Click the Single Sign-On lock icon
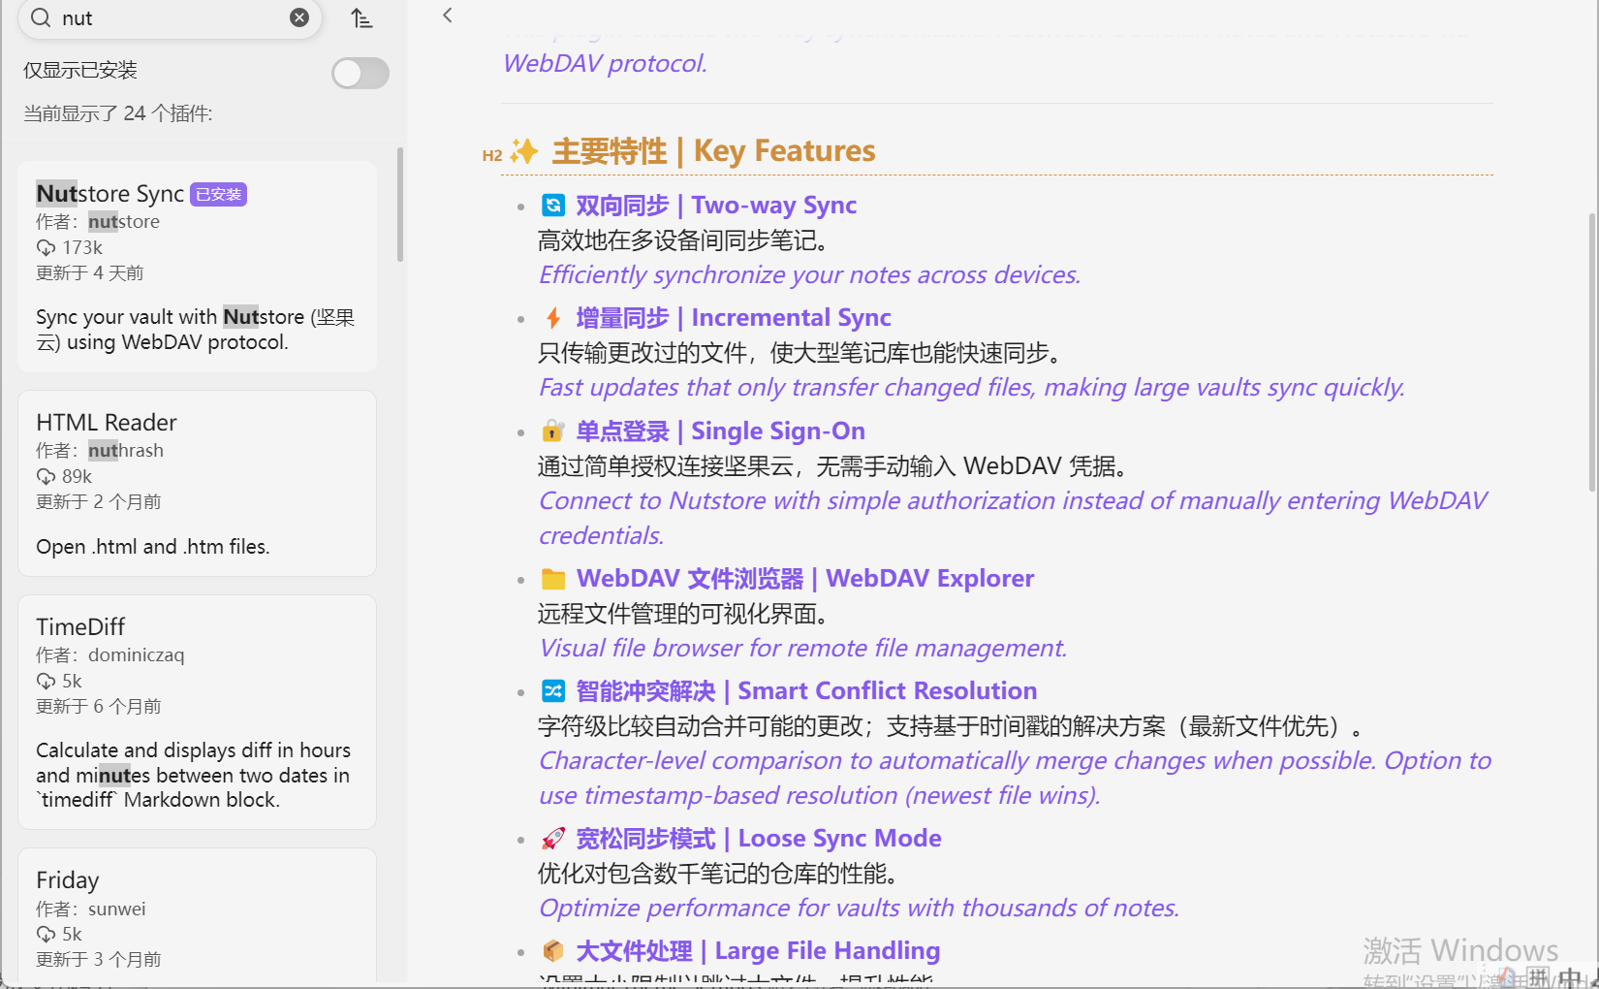 552,431
